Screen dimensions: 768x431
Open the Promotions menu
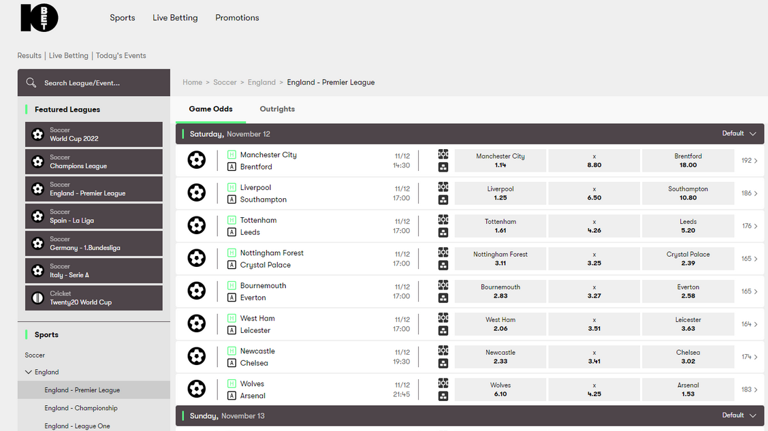point(237,18)
